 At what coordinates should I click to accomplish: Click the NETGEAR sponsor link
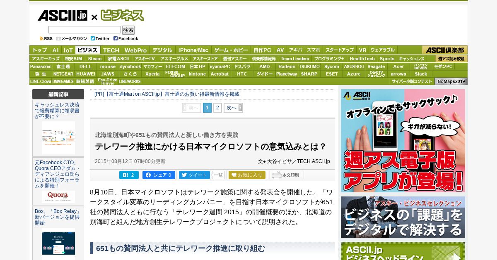[x=63, y=74]
